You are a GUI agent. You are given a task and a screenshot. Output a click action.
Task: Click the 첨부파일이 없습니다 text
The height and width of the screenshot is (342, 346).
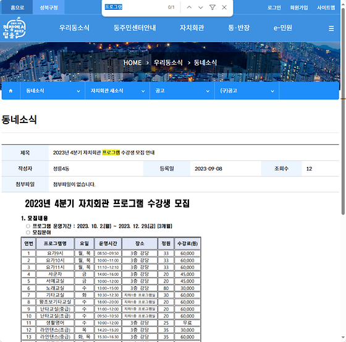click(74, 184)
